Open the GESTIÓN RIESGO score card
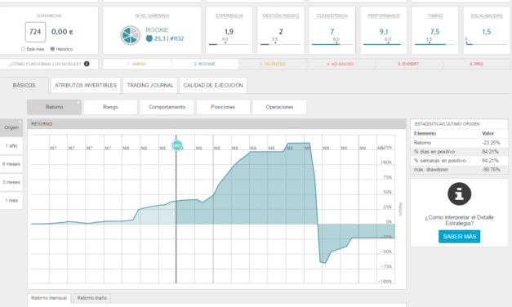Screen dimensions: 512x307 tap(280, 30)
